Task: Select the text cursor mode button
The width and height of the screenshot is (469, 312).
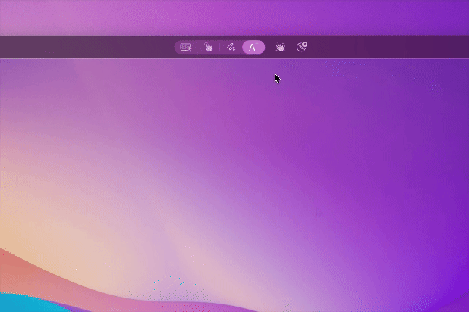Action: coord(253,47)
